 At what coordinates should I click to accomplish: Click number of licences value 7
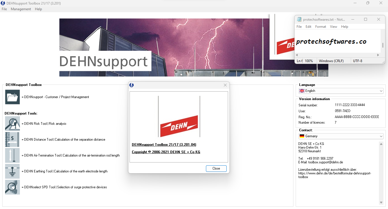coord(336,123)
